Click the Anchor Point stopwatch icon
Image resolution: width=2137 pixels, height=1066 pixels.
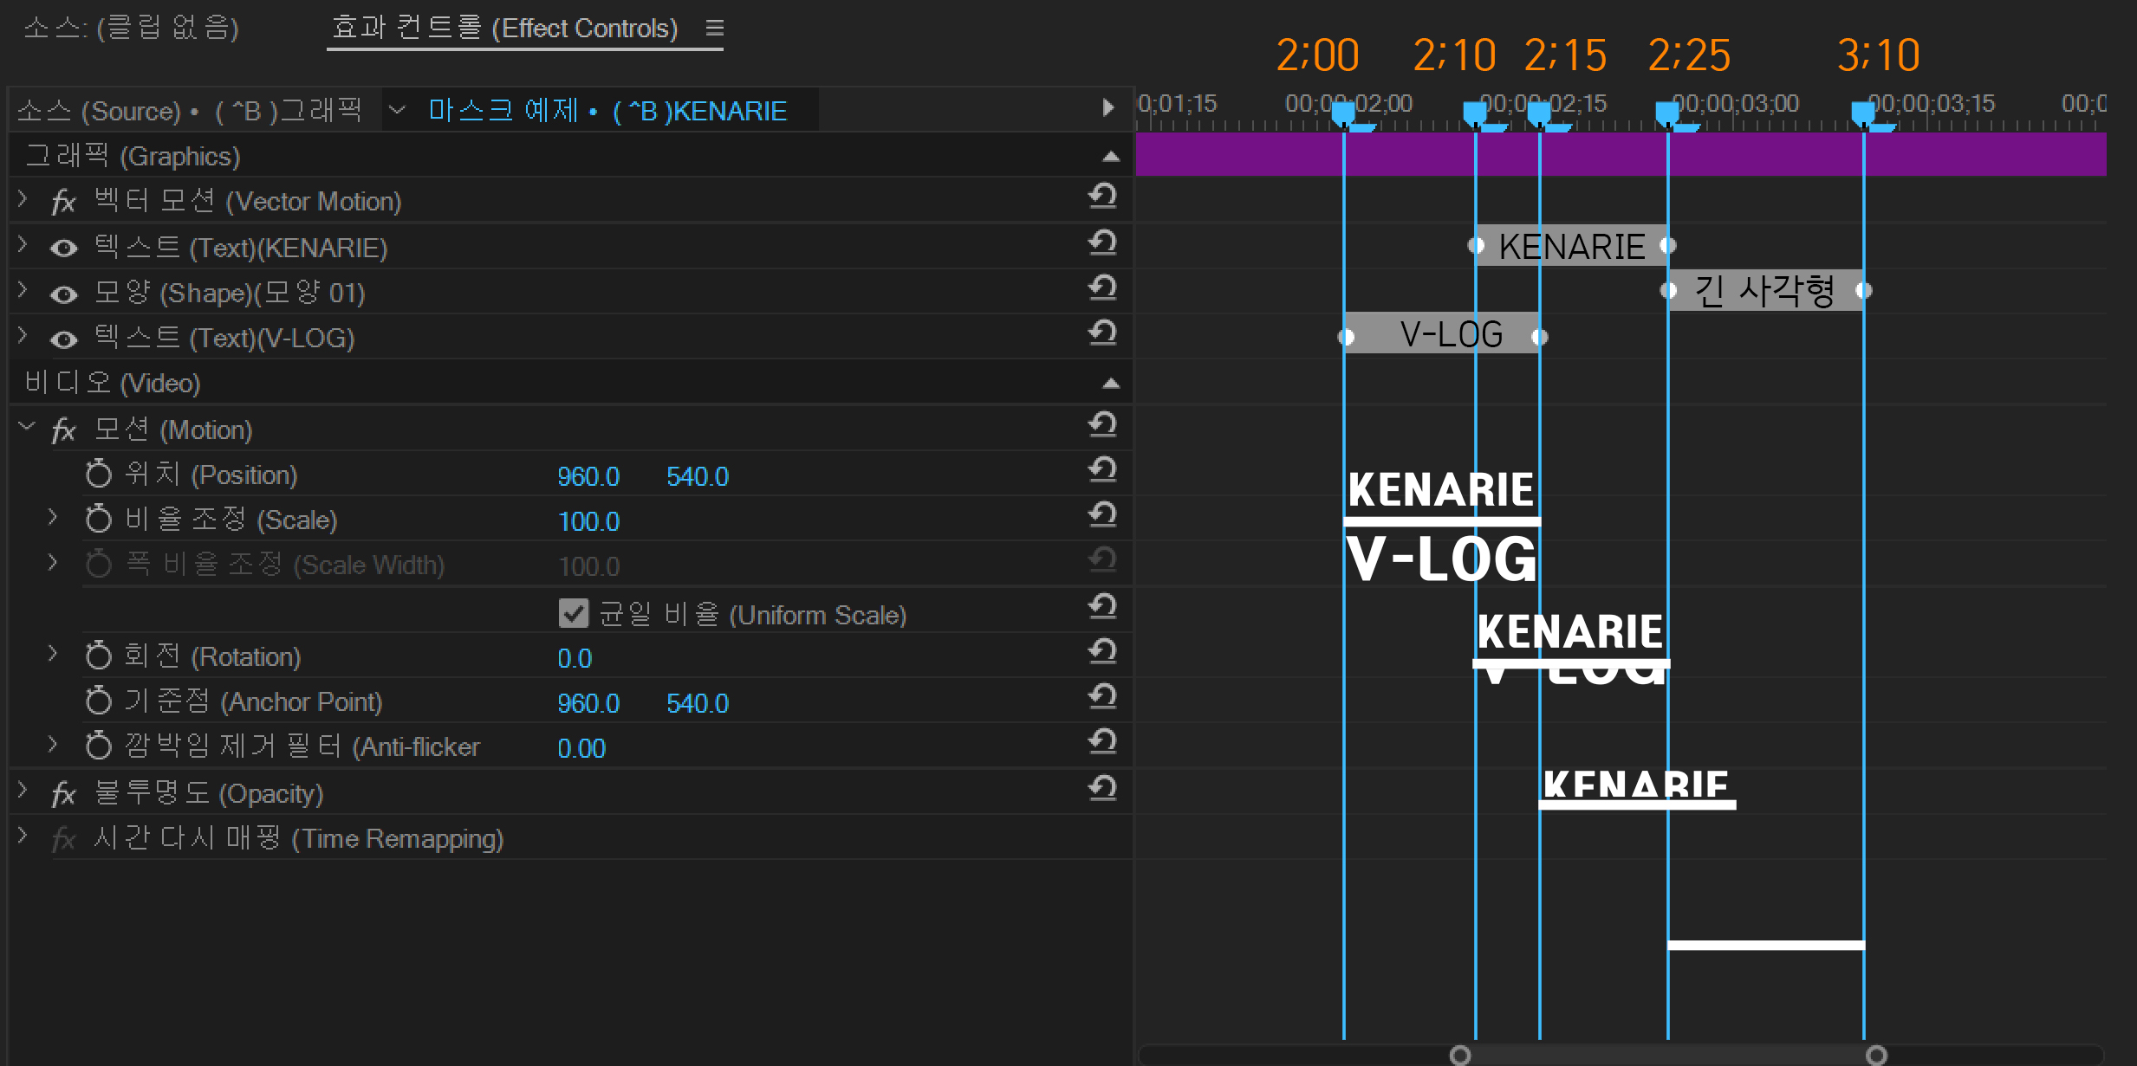[99, 701]
